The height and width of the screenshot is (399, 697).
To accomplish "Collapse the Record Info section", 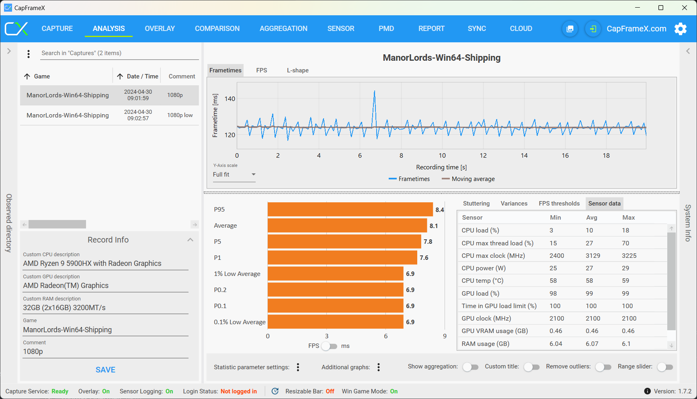I will coord(191,240).
